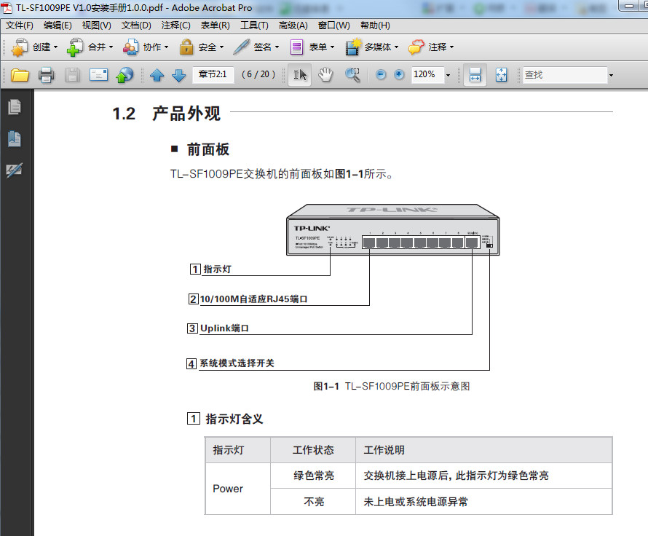Viewport: 648px width, 536px height.
Task: Click the 系统模式选择开关 label
Action: (237, 363)
